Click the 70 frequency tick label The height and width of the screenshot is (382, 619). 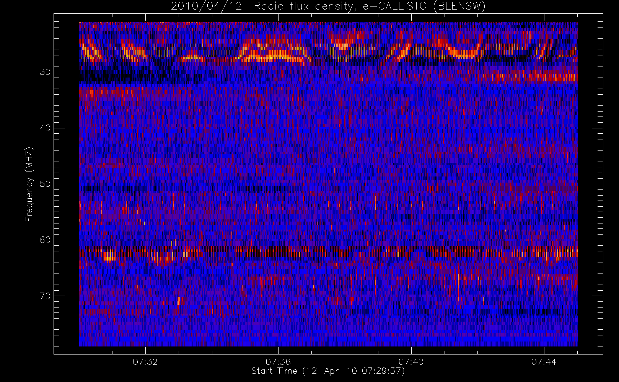(x=45, y=296)
